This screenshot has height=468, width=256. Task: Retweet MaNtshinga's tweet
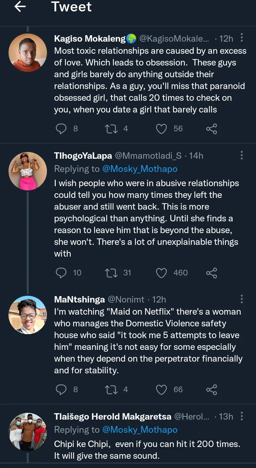coord(111,390)
